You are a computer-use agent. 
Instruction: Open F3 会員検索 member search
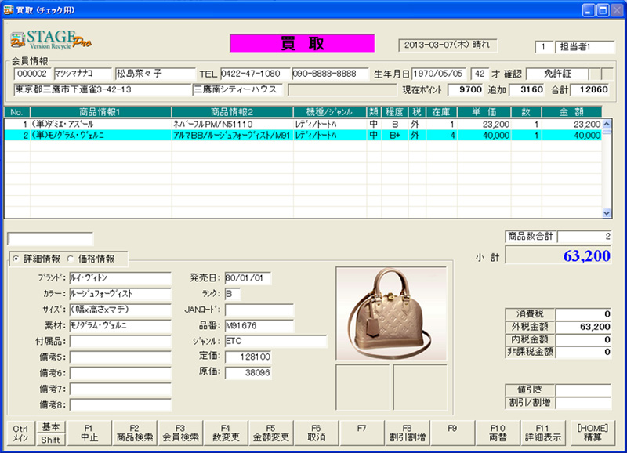[x=179, y=433]
